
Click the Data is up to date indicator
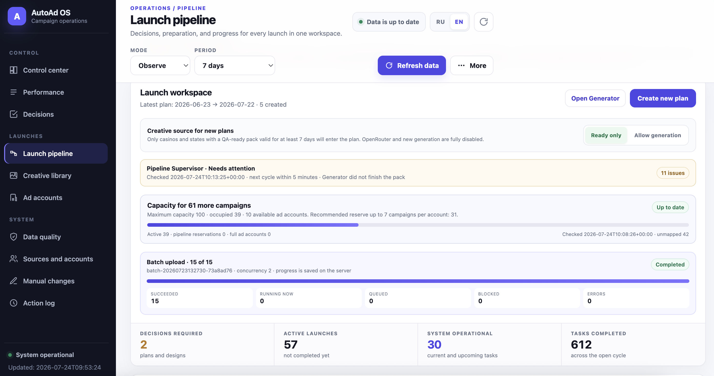pyautogui.click(x=389, y=22)
